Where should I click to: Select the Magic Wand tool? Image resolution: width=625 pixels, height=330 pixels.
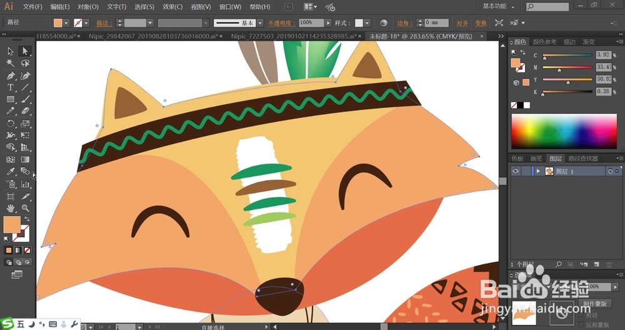(11, 63)
